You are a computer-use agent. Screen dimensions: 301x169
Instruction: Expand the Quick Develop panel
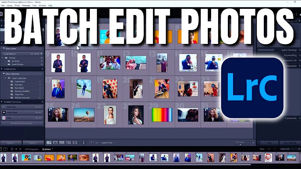[299, 50]
